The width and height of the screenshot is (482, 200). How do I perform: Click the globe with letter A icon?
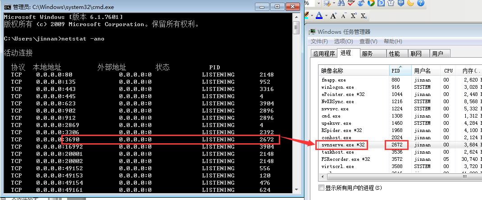361,3
